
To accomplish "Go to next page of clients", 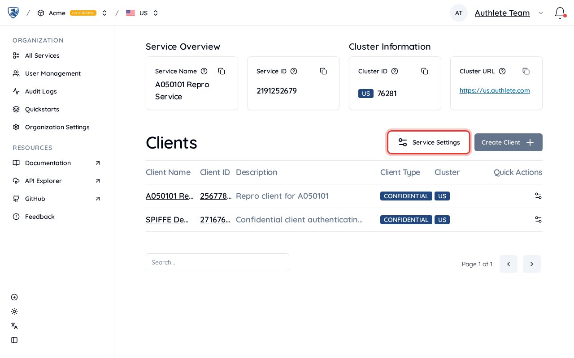I will point(532,264).
